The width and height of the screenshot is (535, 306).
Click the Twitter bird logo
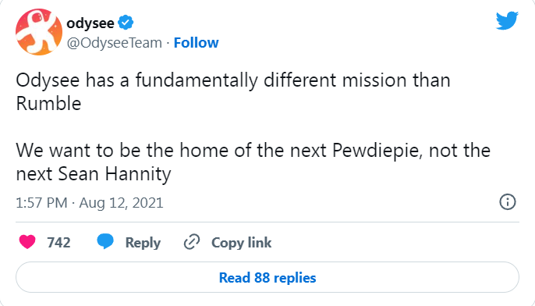point(507,20)
